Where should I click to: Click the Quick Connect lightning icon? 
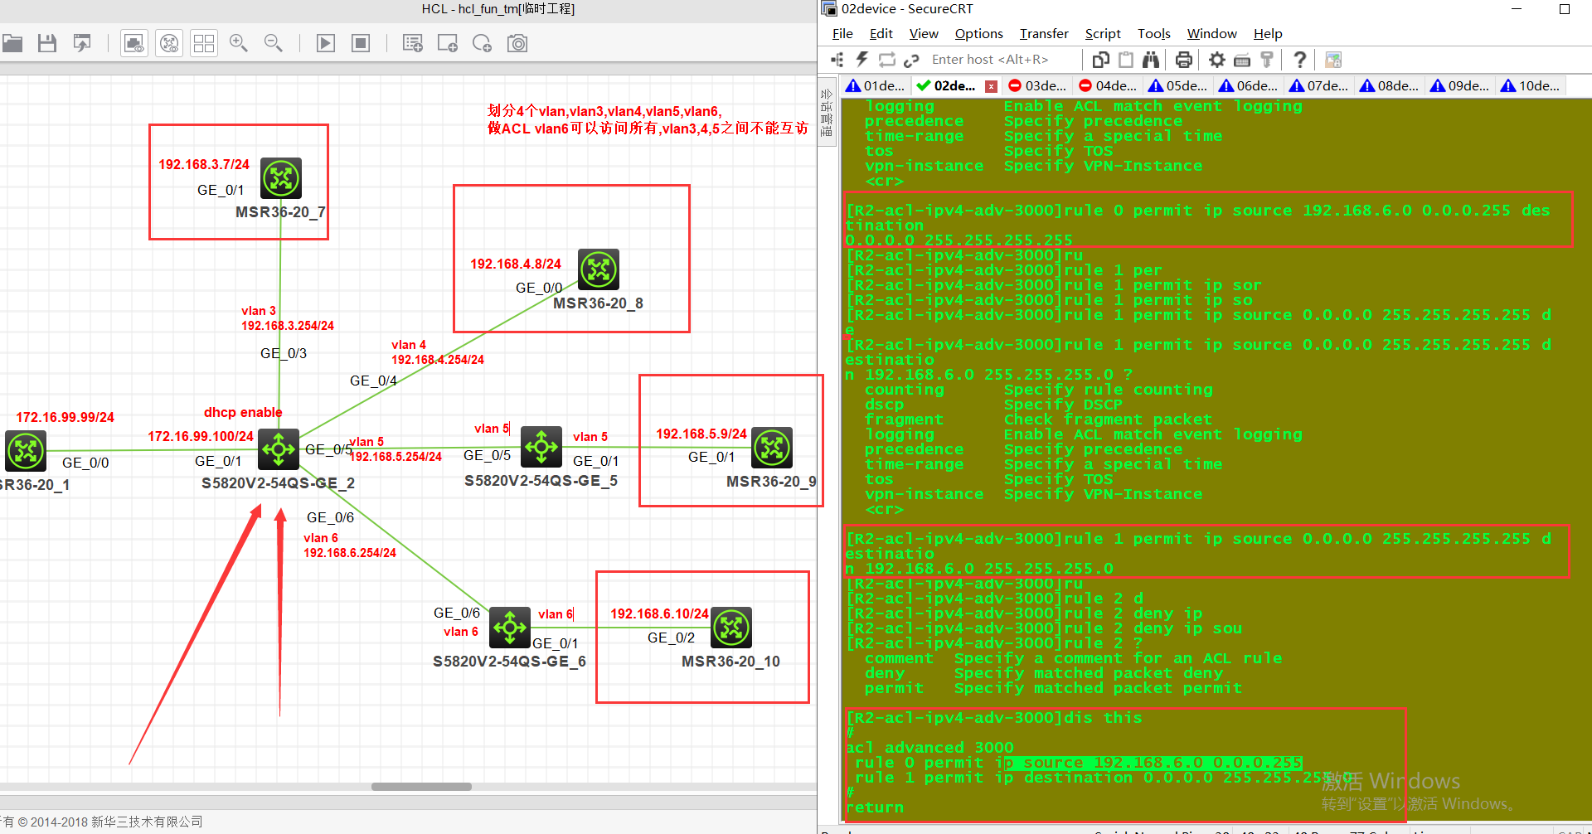point(862,60)
